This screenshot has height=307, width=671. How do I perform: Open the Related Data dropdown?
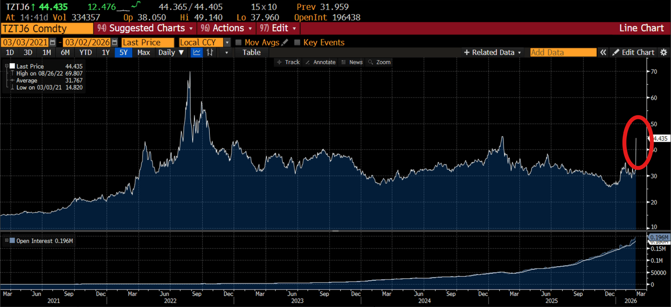[x=492, y=52]
